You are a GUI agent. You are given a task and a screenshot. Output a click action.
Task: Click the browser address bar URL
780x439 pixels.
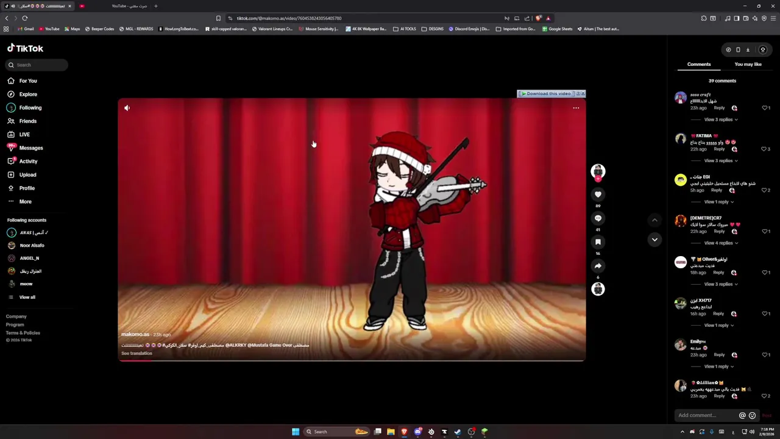[289, 18]
